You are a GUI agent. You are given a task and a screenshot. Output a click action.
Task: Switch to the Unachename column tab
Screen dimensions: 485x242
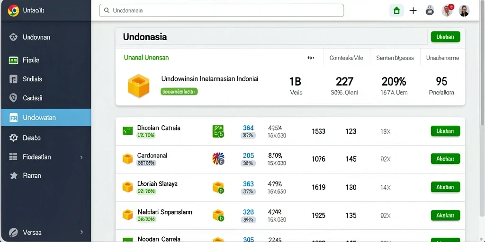(x=442, y=58)
